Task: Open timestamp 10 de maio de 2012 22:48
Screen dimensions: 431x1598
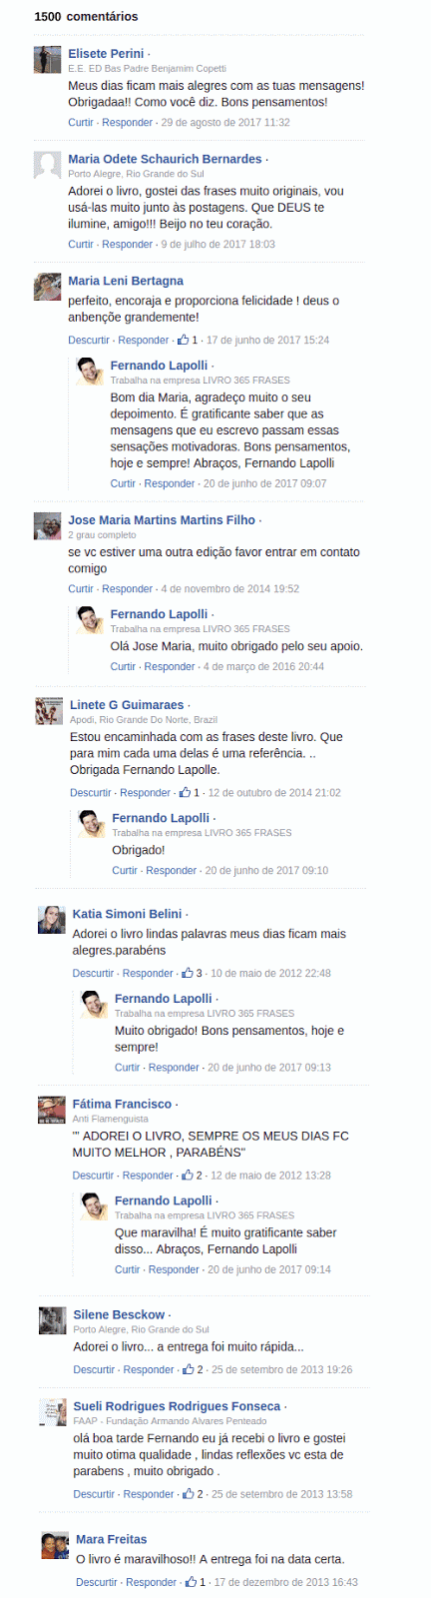Action: (270, 973)
